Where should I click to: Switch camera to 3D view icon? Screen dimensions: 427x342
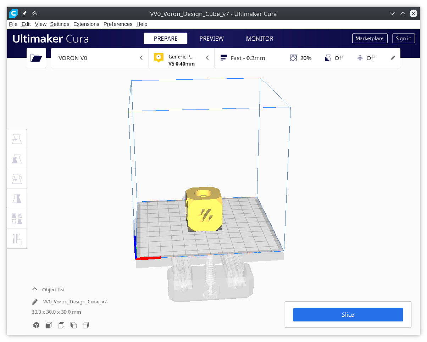tap(36, 325)
